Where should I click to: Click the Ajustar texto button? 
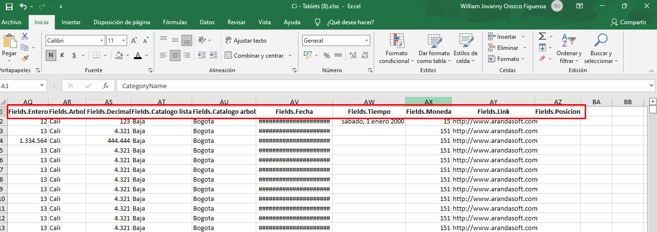click(246, 41)
